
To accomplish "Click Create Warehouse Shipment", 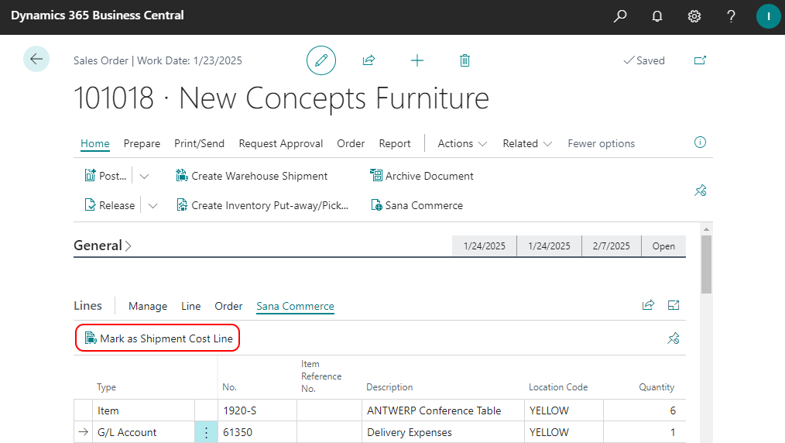I will point(252,176).
